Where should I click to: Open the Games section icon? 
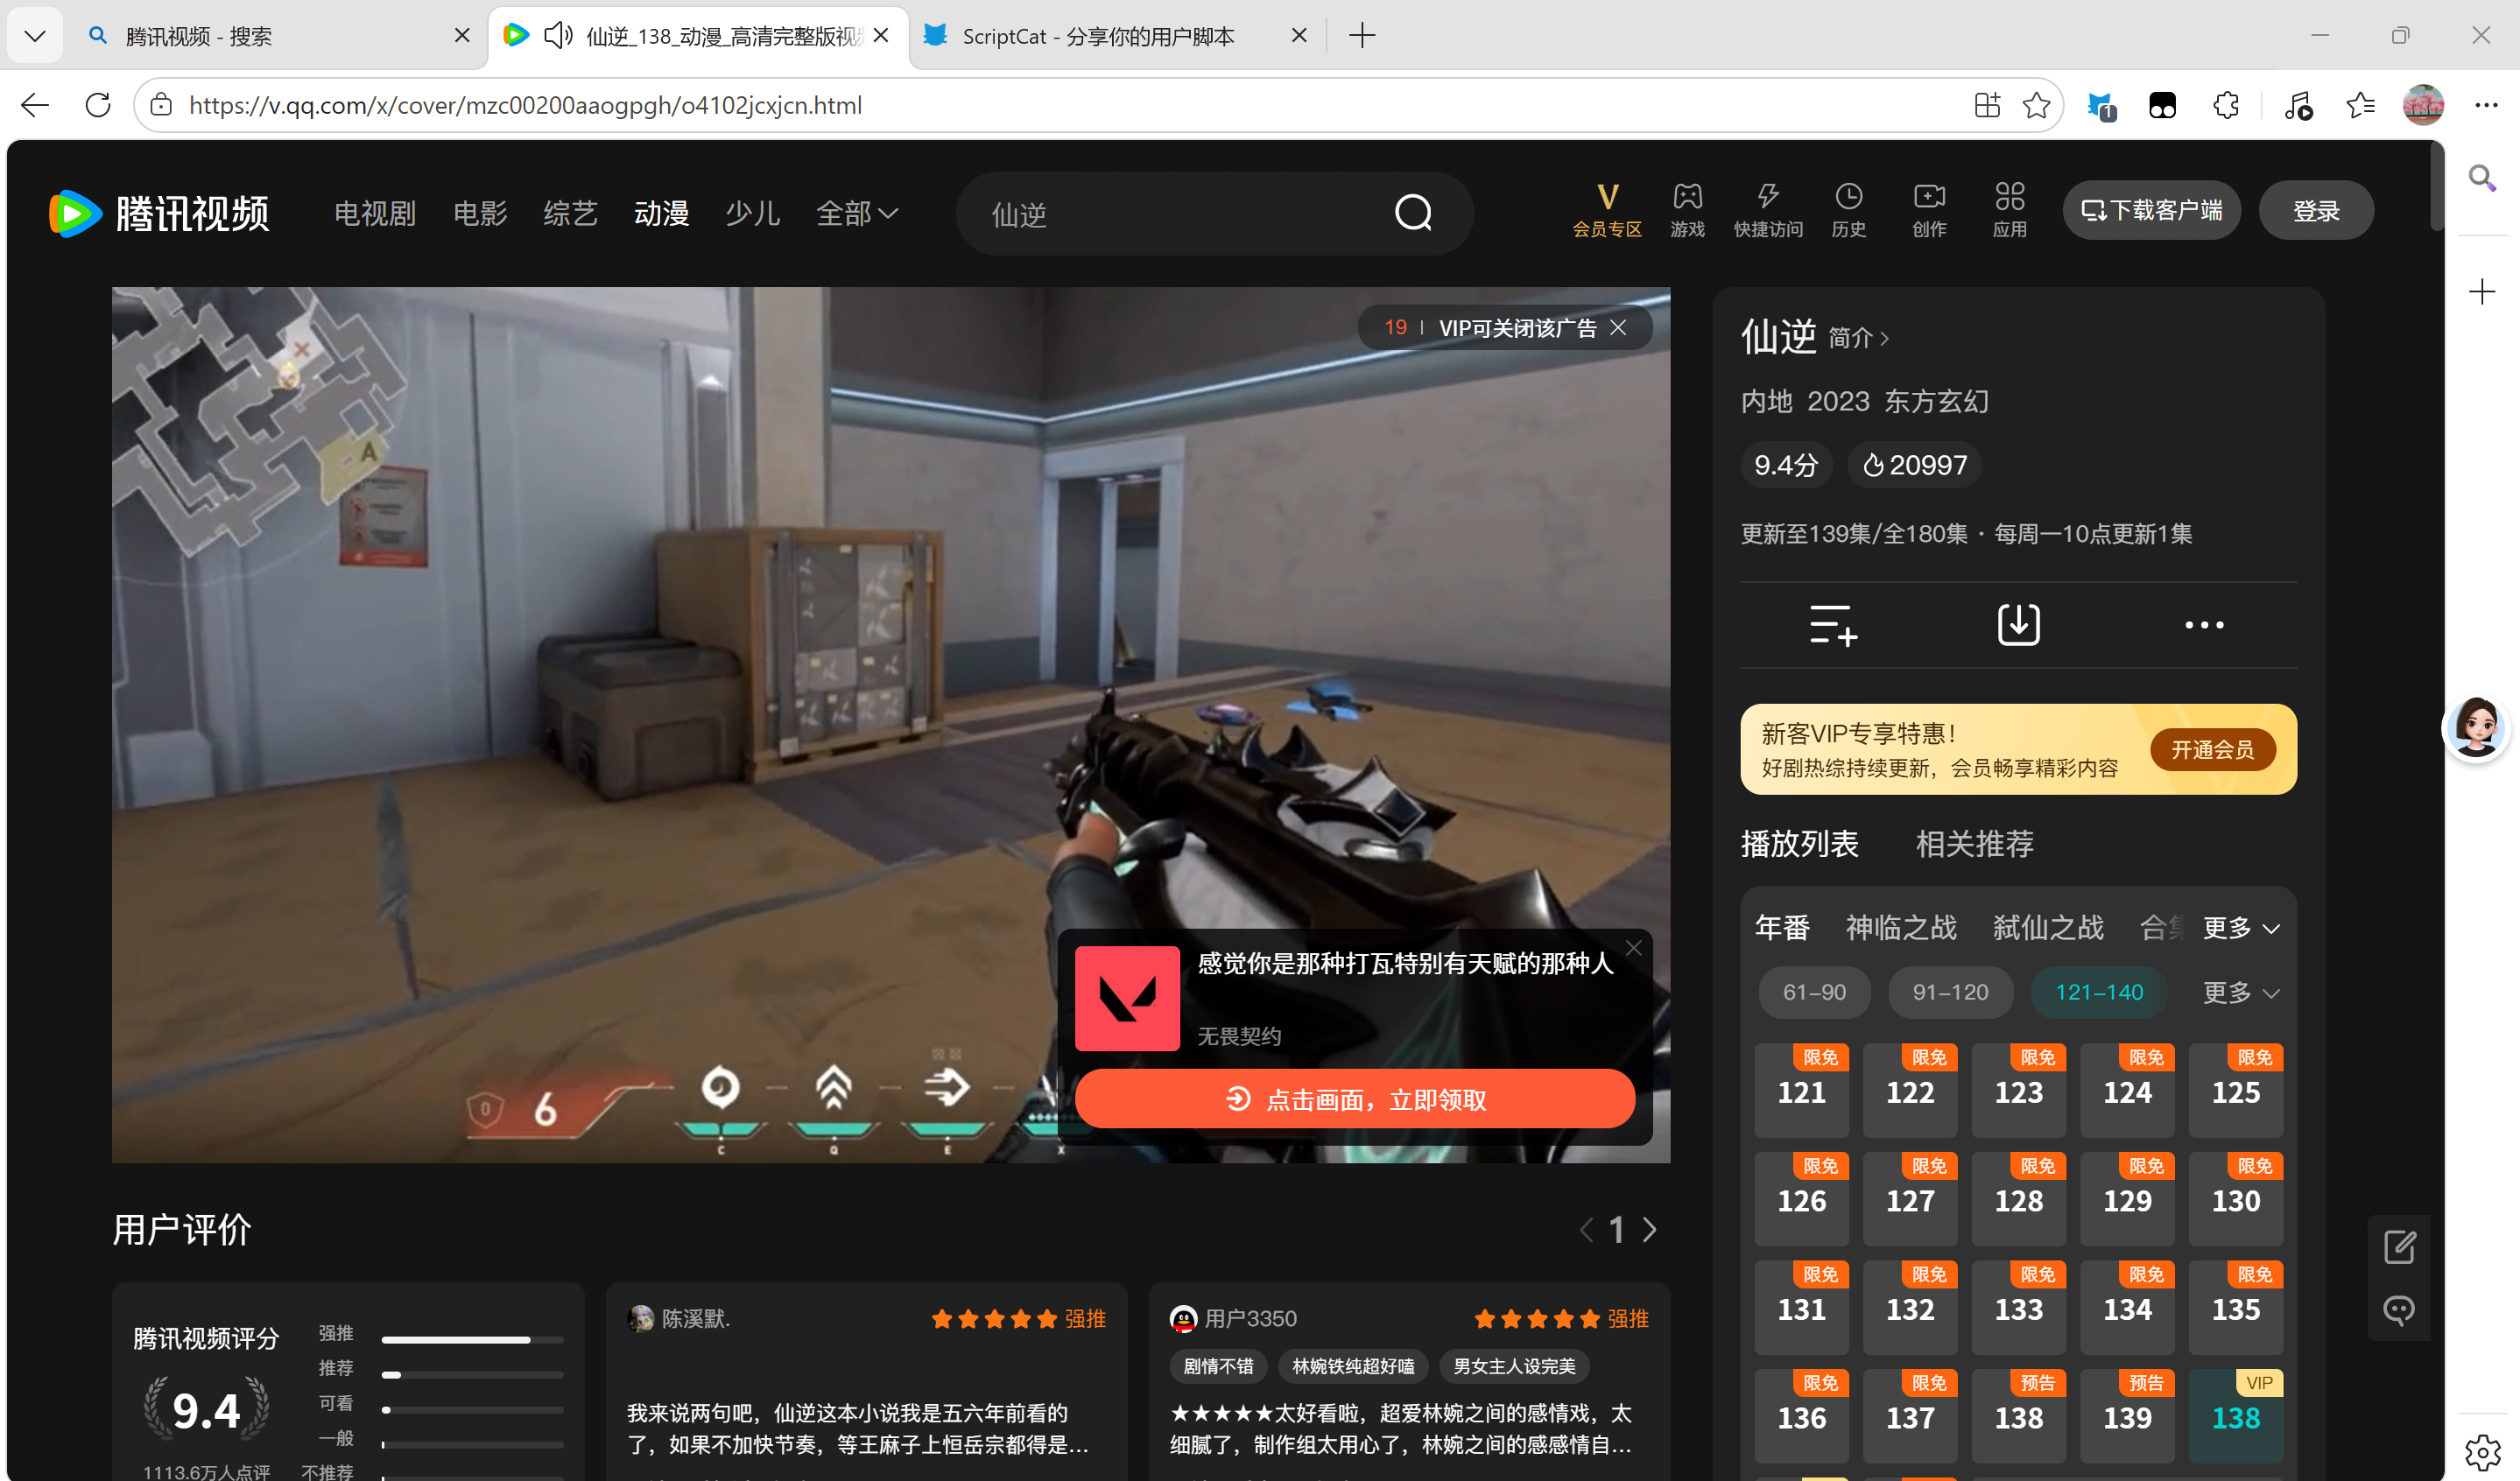[x=1687, y=210]
